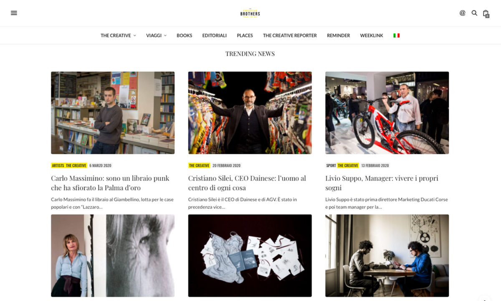Open the Weeklink menu item
The image size is (501, 301).
coord(372,36)
